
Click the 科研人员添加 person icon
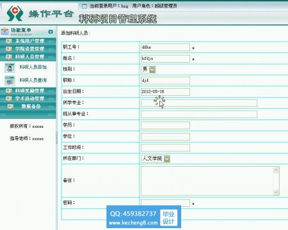click(10, 68)
